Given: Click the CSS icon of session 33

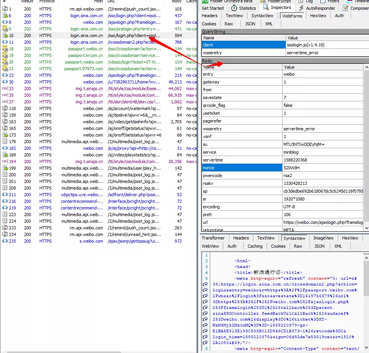Looking at the screenshot, I should 5,89.
